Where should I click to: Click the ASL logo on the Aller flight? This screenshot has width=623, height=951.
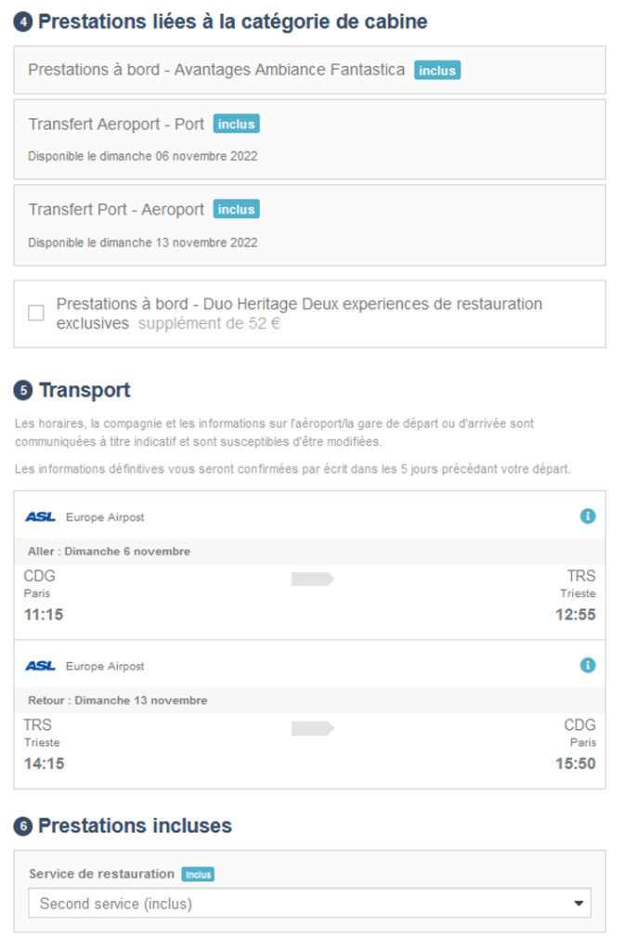point(40,517)
